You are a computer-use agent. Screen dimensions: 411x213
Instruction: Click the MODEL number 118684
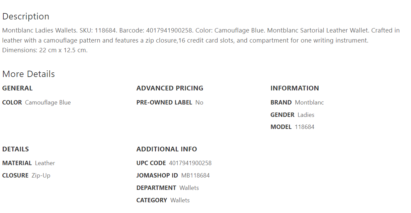(305, 127)
